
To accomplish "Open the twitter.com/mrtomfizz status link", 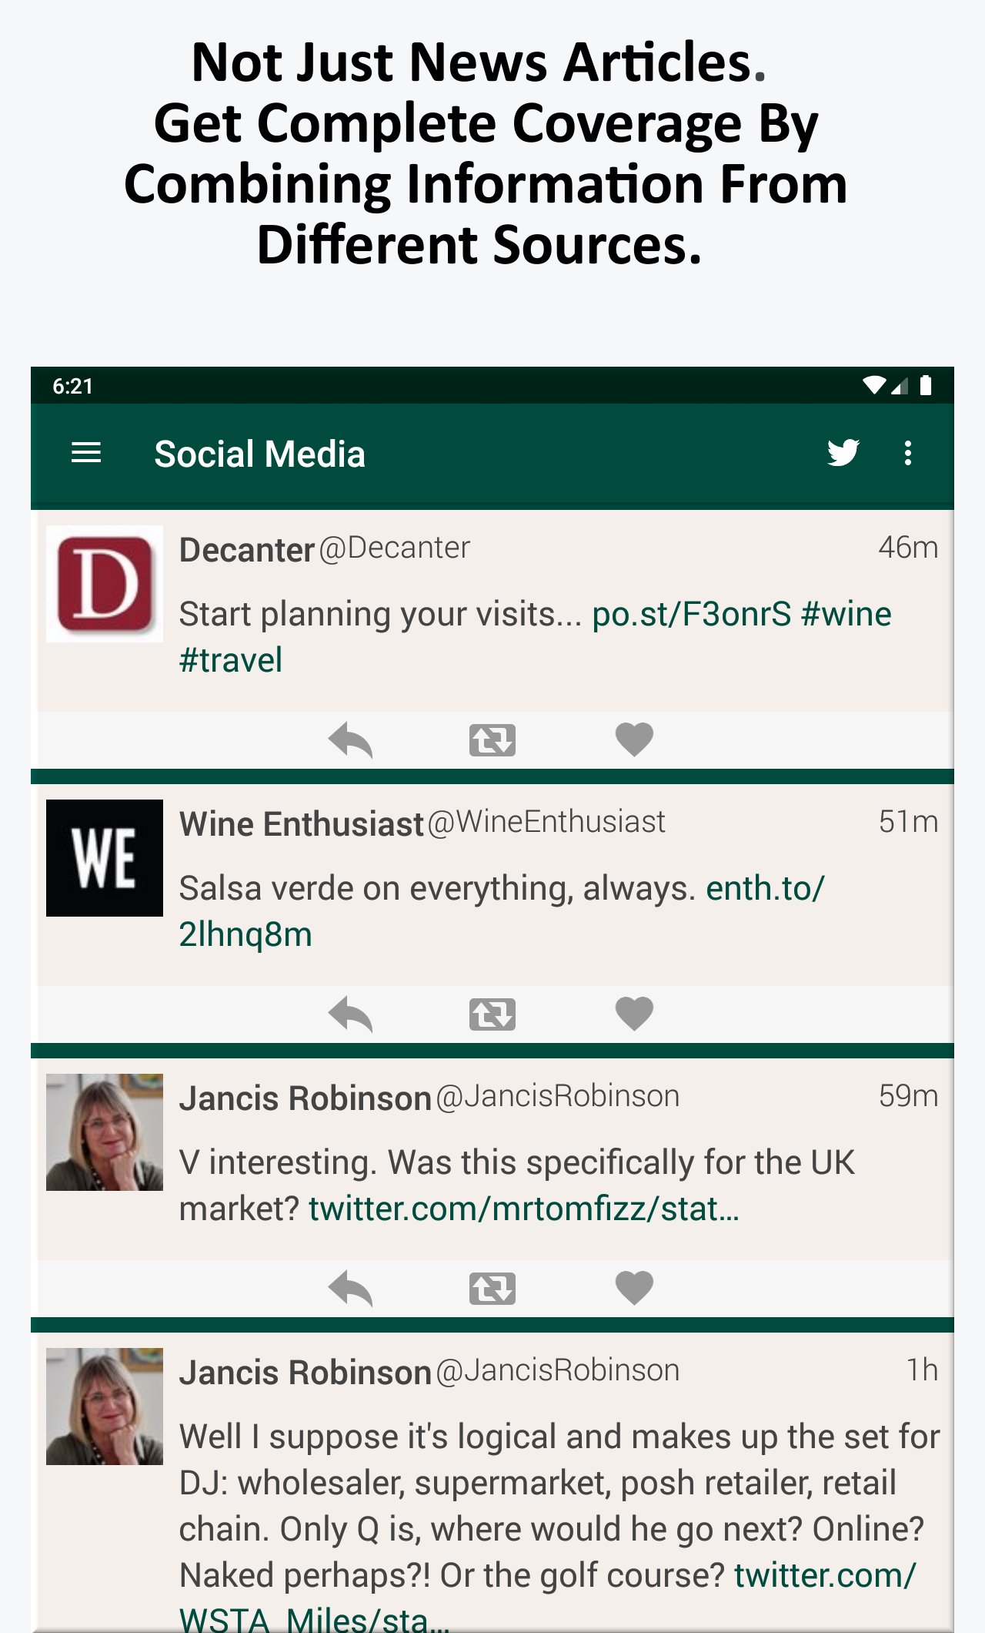I will pyautogui.click(x=524, y=1209).
